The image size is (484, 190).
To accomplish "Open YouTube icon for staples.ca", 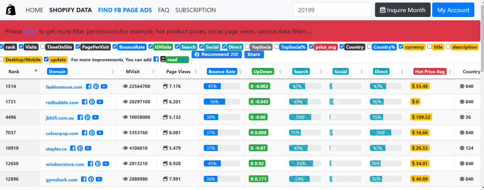I will tap(88, 148).
